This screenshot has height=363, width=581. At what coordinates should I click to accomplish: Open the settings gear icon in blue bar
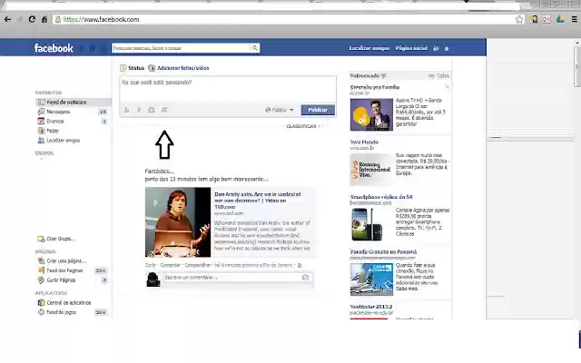447,48
